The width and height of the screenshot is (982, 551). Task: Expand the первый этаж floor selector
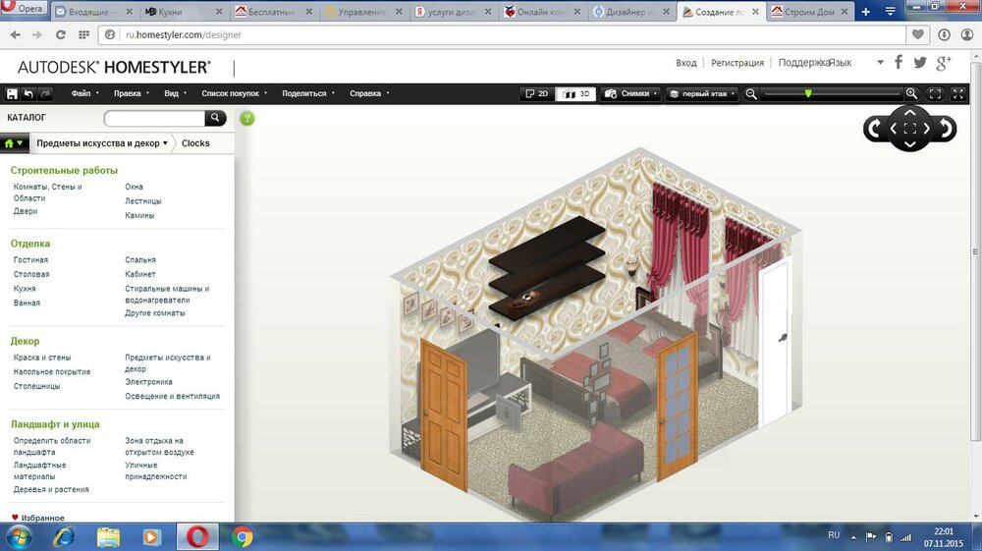(x=702, y=94)
